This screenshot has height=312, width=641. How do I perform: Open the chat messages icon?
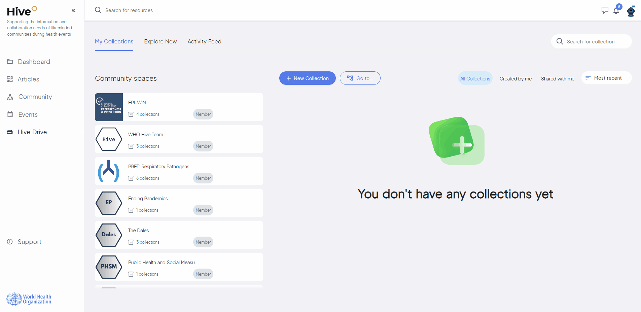pyautogui.click(x=605, y=10)
